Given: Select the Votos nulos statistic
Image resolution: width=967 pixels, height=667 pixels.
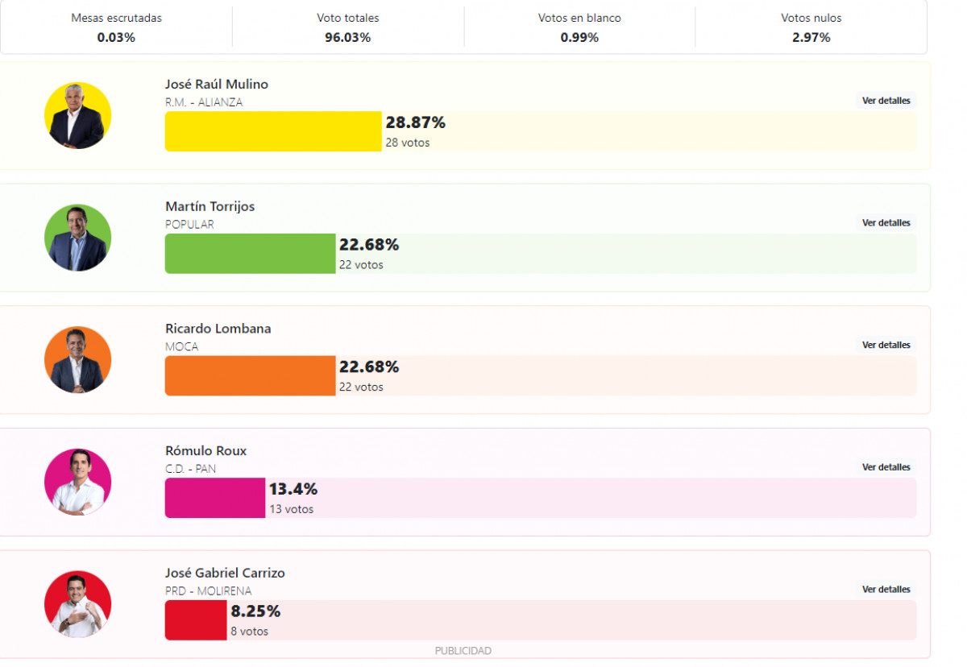Looking at the screenshot, I should 811,27.
